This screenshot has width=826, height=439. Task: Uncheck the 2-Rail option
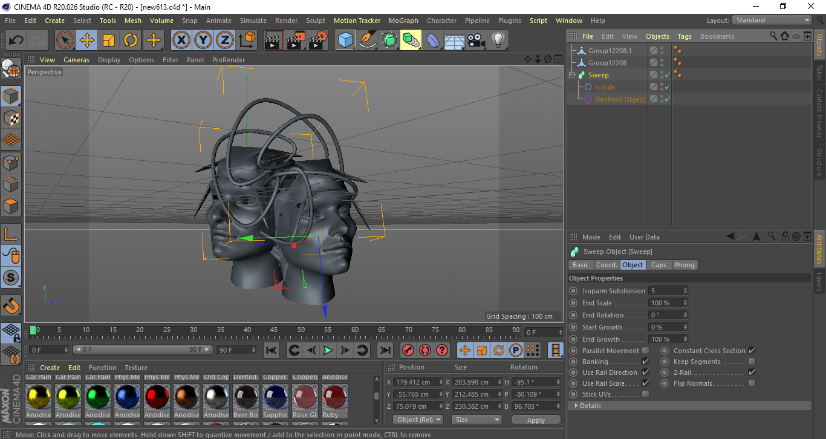(752, 372)
